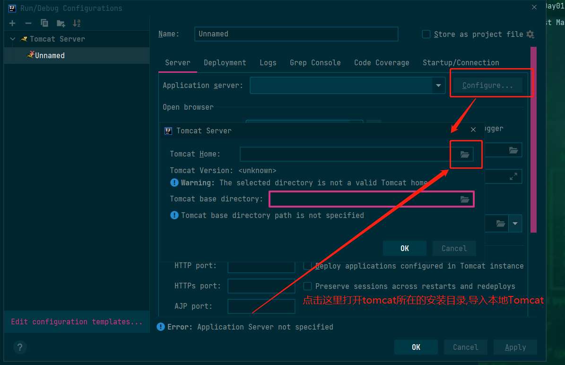The height and width of the screenshot is (365, 565).
Task: Open the Logs tab
Action: click(268, 63)
